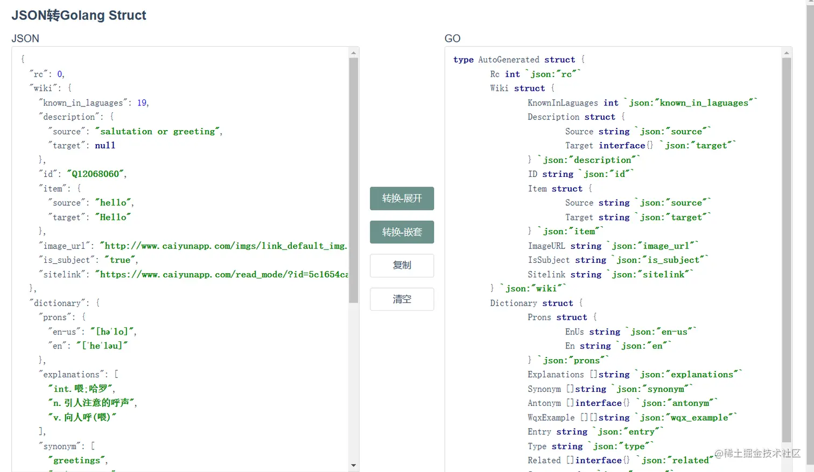The image size is (814, 472).
Task: Click the 转换-展开 convert button
Action: coord(402,198)
